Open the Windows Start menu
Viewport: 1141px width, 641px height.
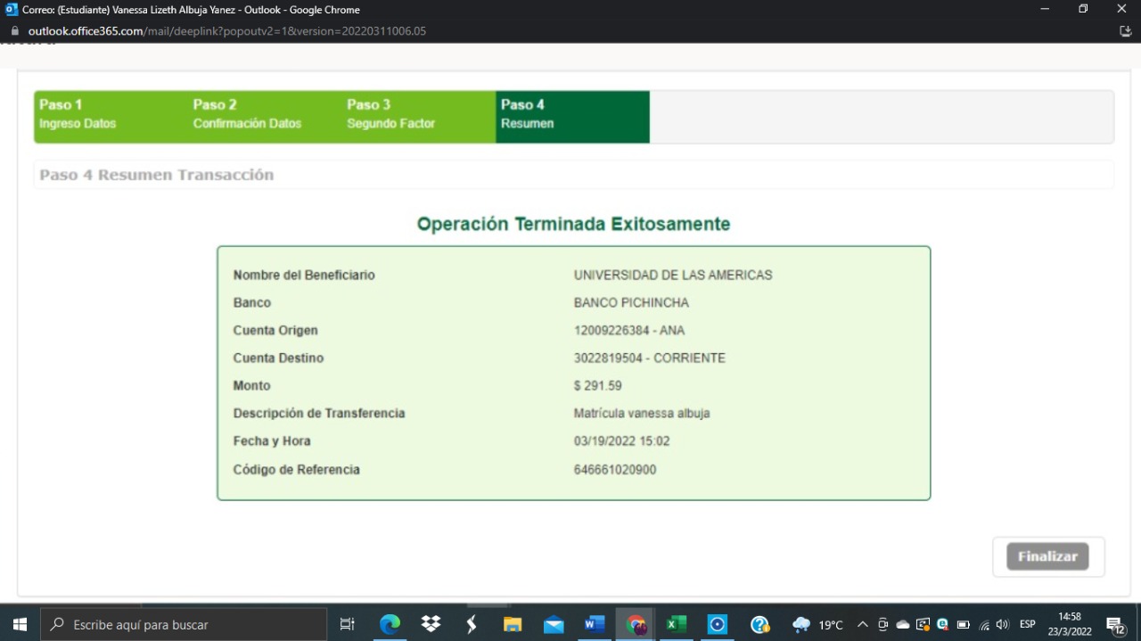pos(19,625)
